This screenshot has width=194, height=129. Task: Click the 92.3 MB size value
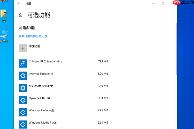[103, 123]
